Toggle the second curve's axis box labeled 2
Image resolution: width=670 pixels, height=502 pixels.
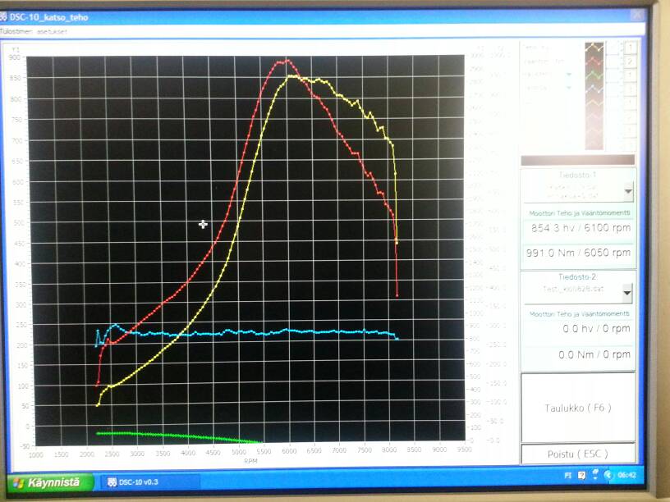pyautogui.click(x=629, y=62)
